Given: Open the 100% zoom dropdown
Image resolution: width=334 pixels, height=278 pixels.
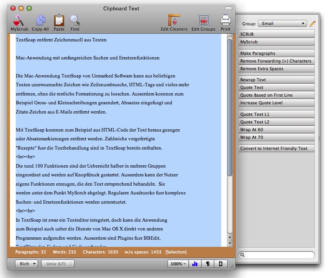Looking at the screenshot, I should [x=178, y=264].
